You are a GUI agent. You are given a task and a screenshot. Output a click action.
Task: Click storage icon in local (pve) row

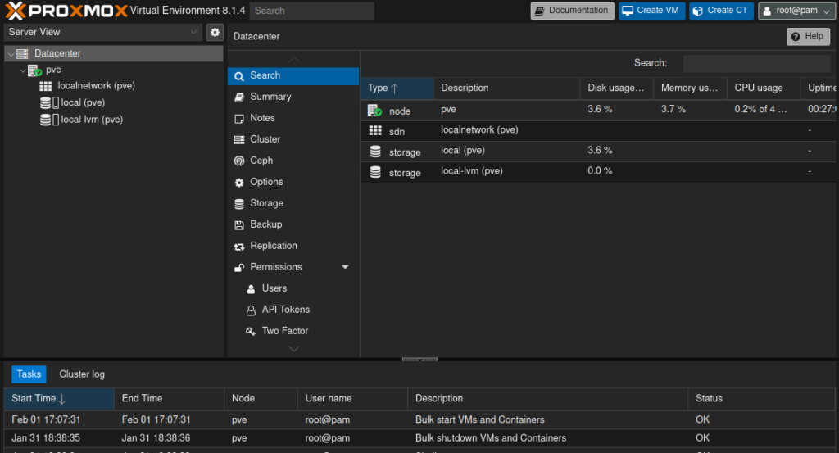point(375,152)
